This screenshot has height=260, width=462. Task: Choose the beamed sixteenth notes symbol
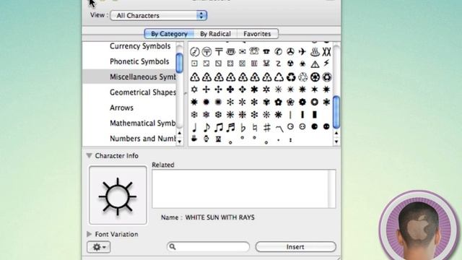pyautogui.click(x=231, y=128)
